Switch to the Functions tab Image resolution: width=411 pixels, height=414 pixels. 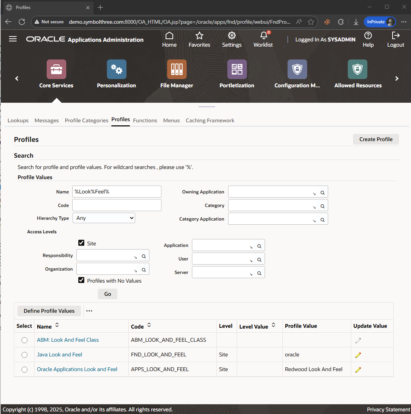tap(145, 120)
